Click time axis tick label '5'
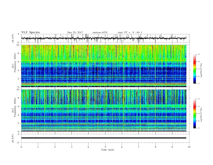213x165 pixels. point(105,147)
